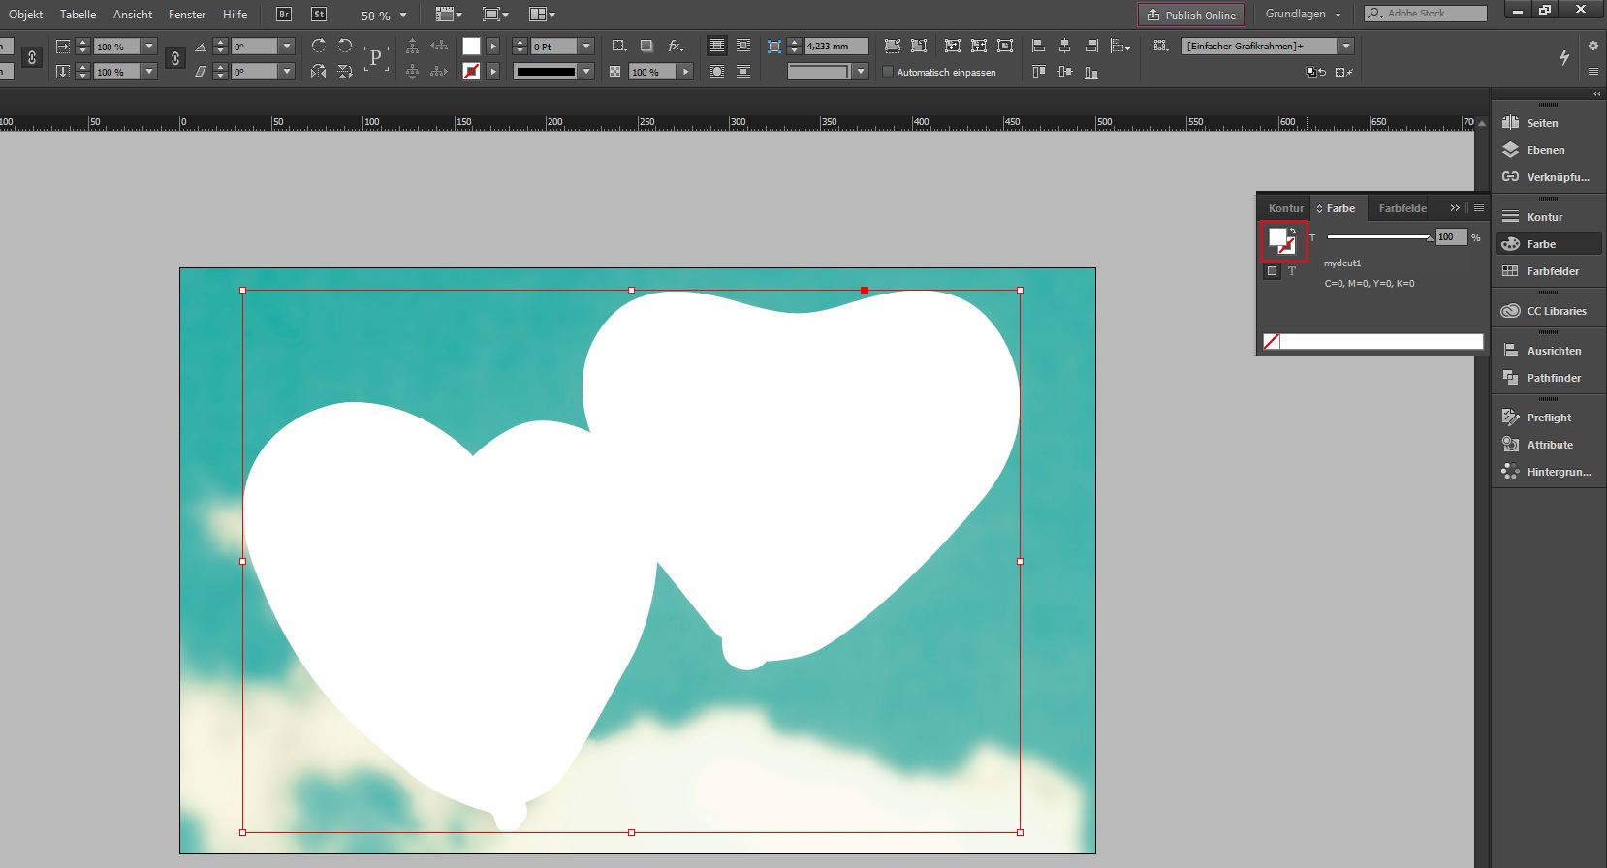The width and height of the screenshot is (1607, 868).
Task: Toggle the jump object text wrap button
Action: click(743, 72)
